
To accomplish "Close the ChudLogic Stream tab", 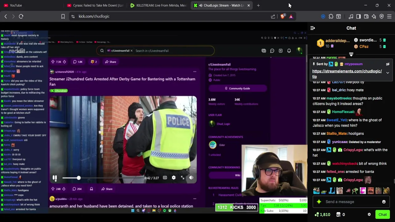I will coord(248,5).
